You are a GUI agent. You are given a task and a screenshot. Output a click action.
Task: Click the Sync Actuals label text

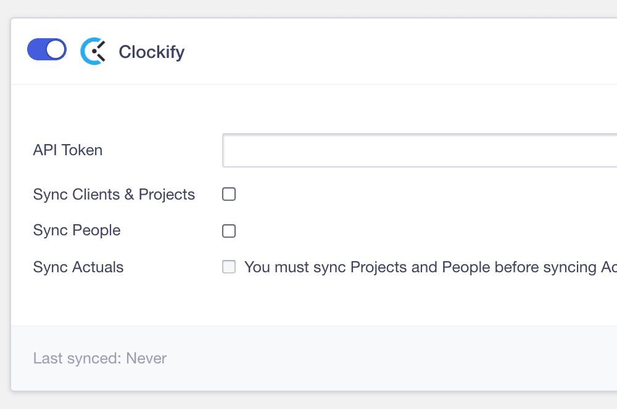pos(78,267)
